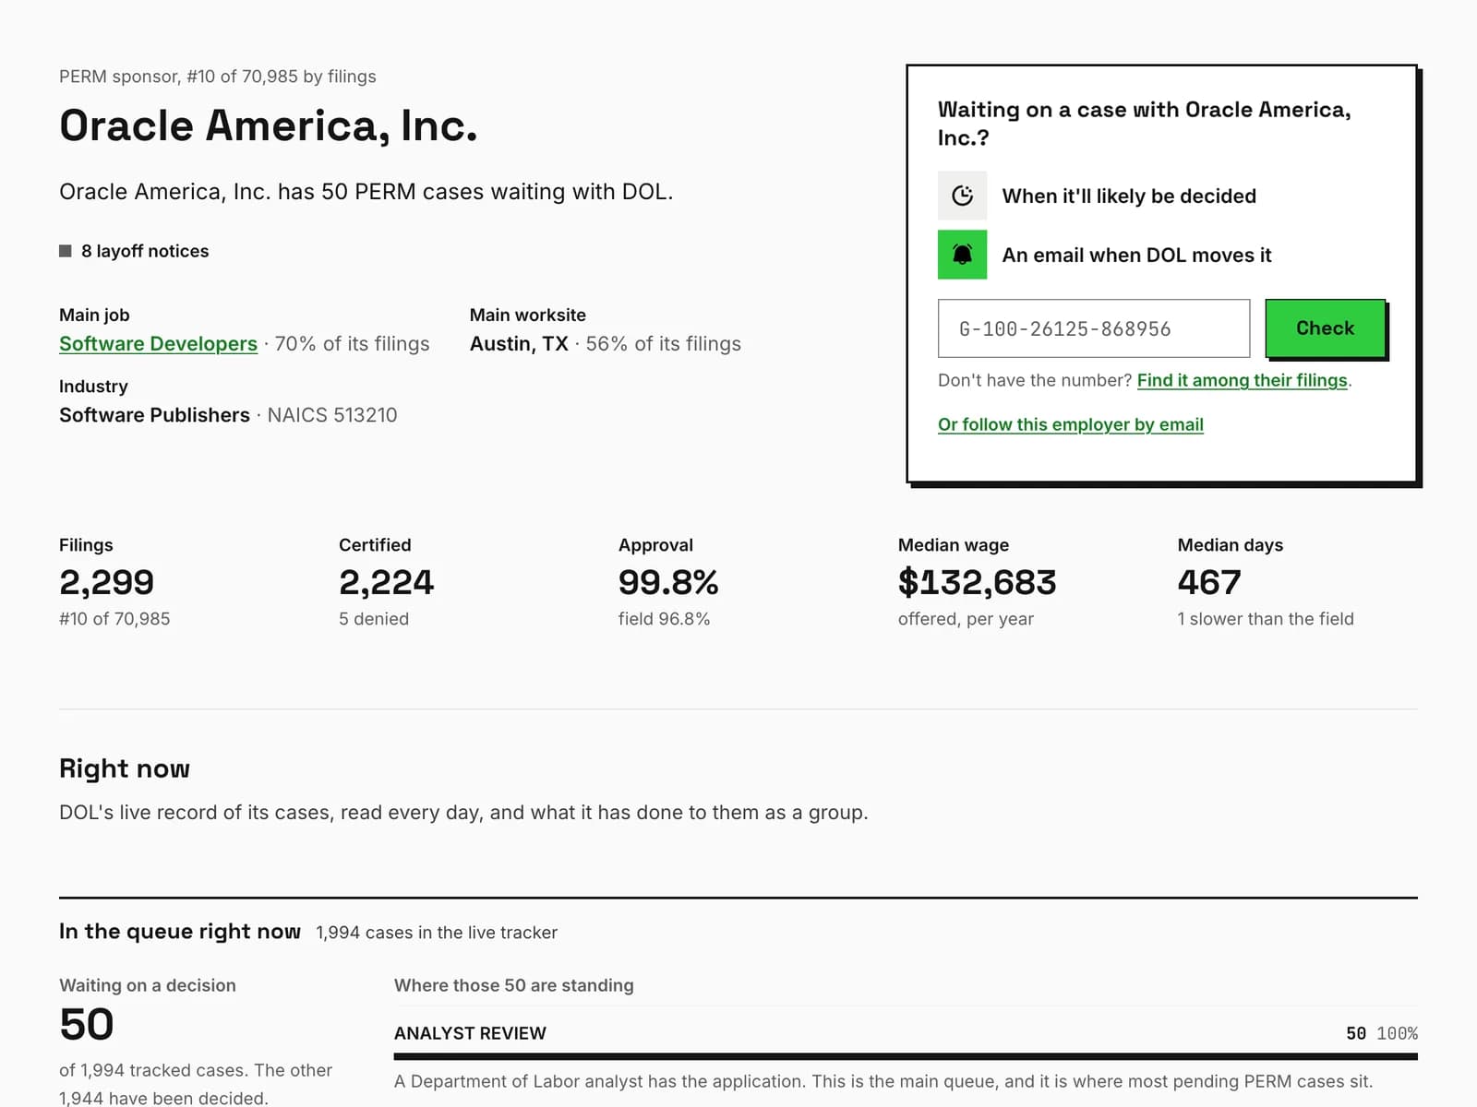This screenshot has width=1477, height=1107.
Task: Open the Software Developers job link
Action: pyautogui.click(x=158, y=343)
